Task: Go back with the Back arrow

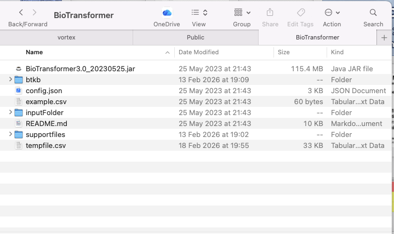Action: coord(21,12)
